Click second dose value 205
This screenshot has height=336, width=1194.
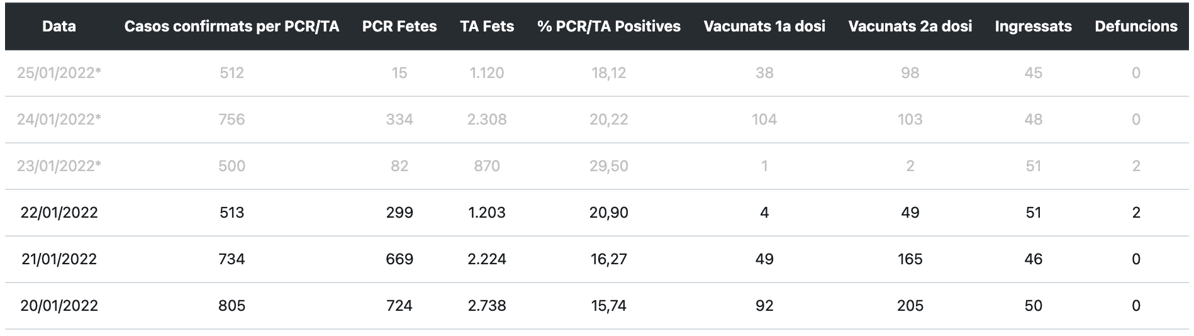910,306
